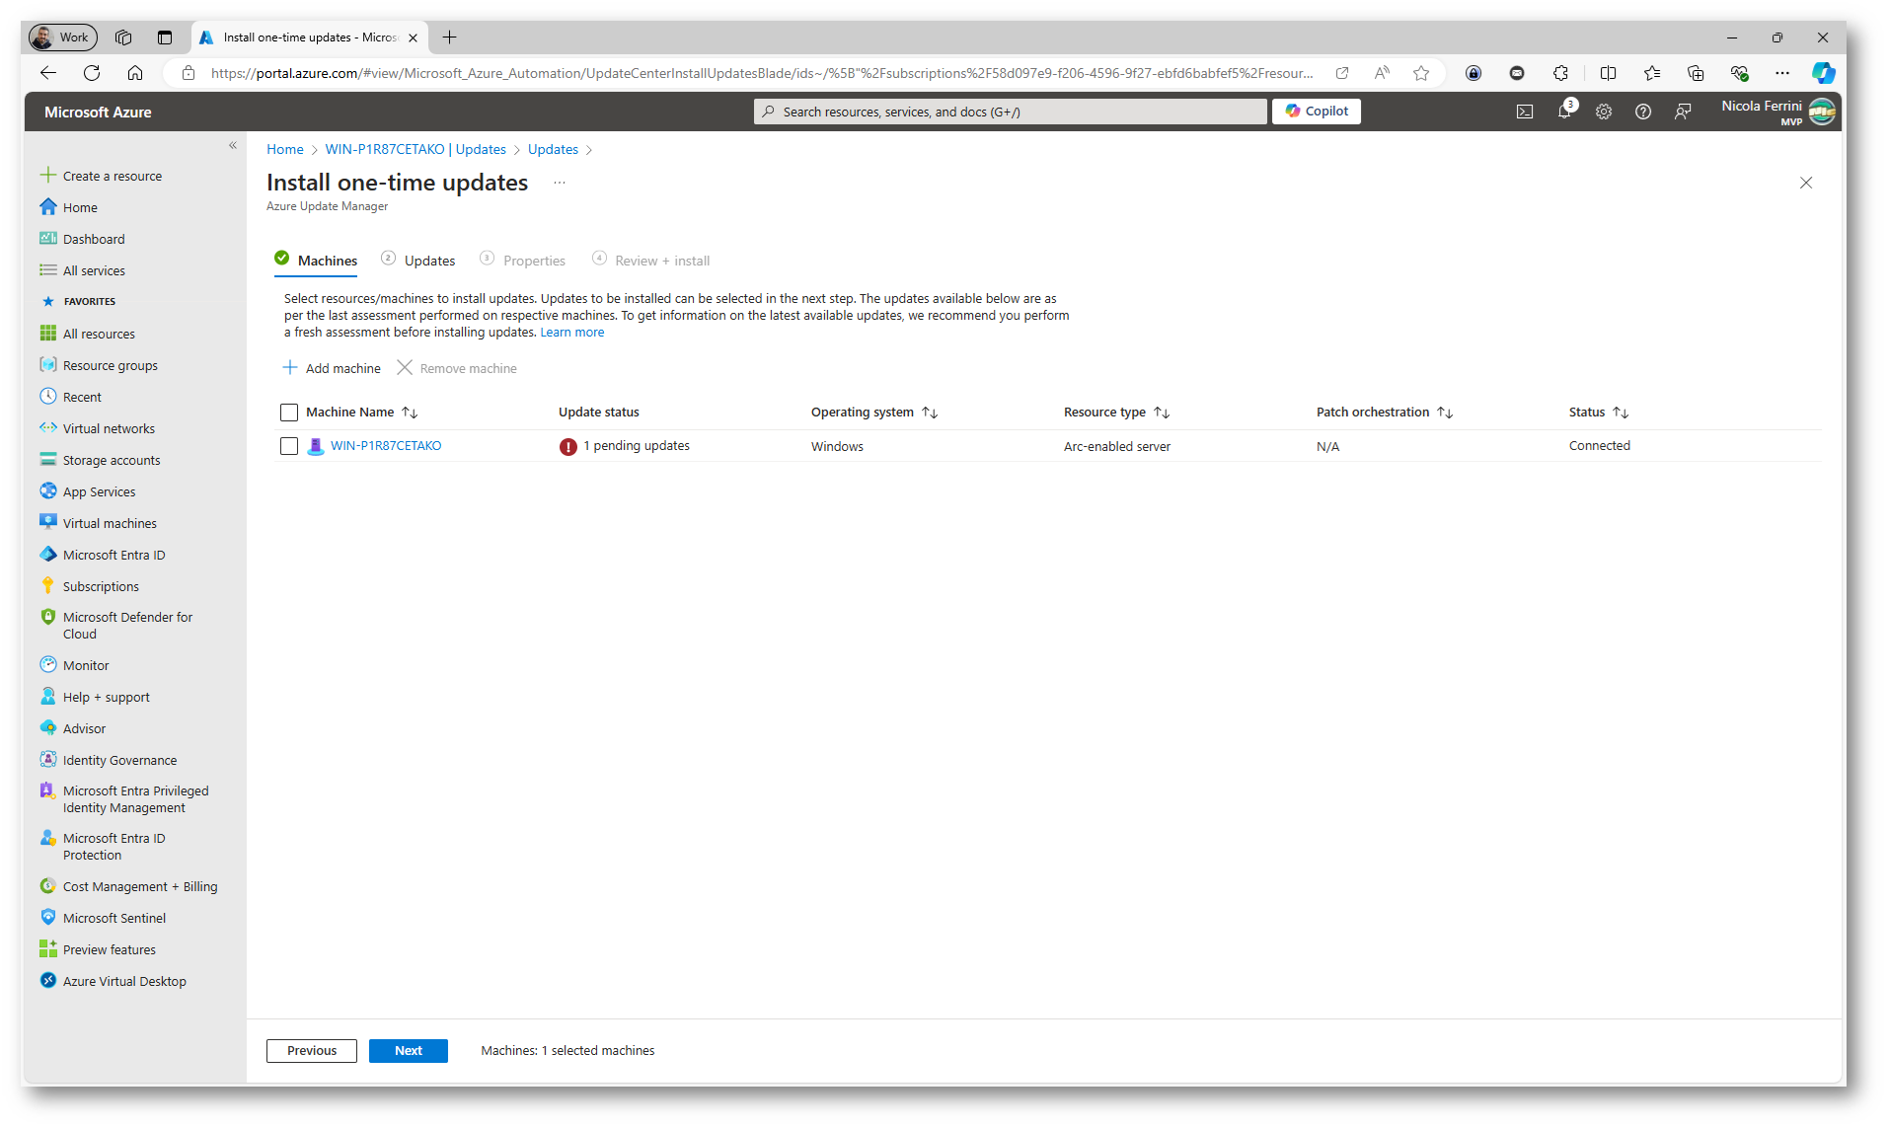Open Microsoft Entra ID in sidebar
The image size is (1888, 1128).
[113, 555]
